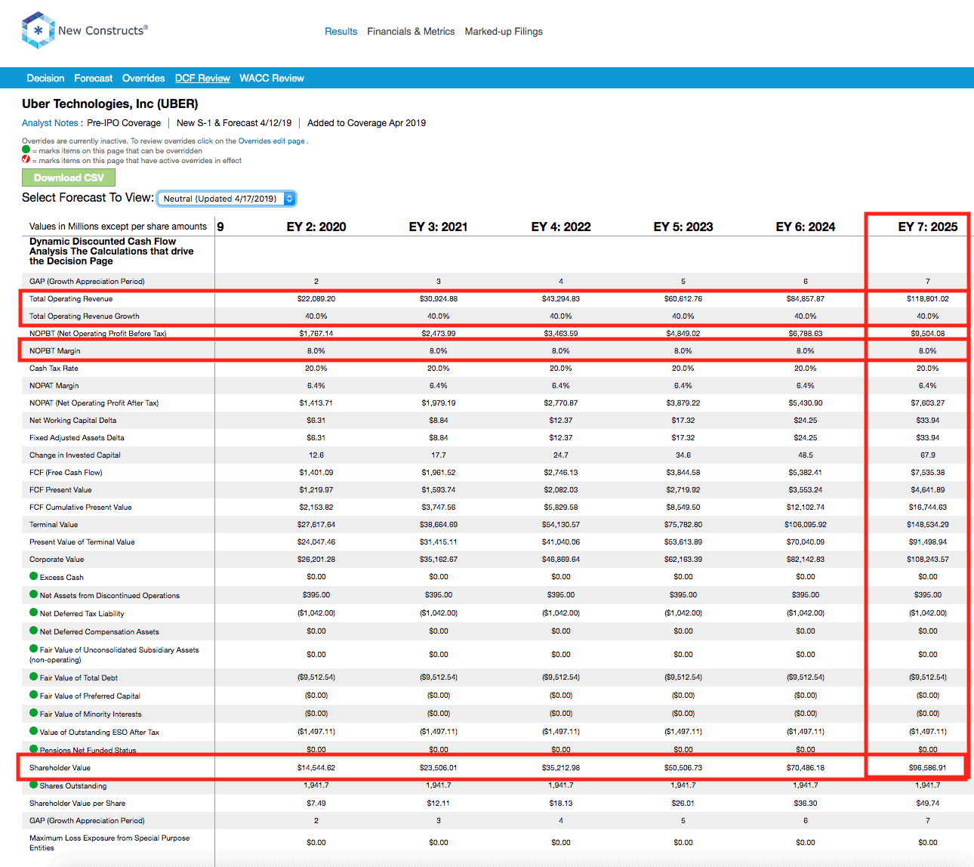The height and width of the screenshot is (867, 974).
Task: Select the Change in Invested Capital label
Action: [75, 455]
